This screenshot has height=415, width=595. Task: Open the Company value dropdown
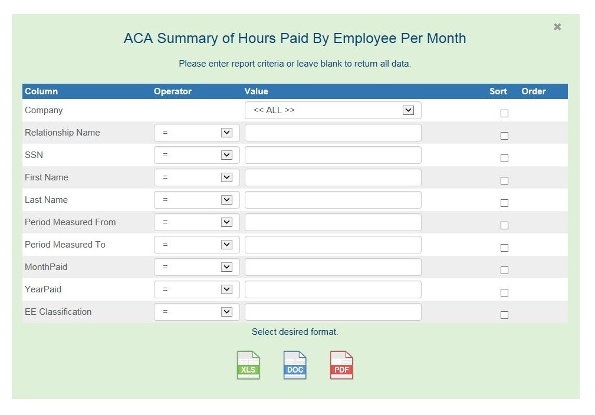click(x=333, y=110)
